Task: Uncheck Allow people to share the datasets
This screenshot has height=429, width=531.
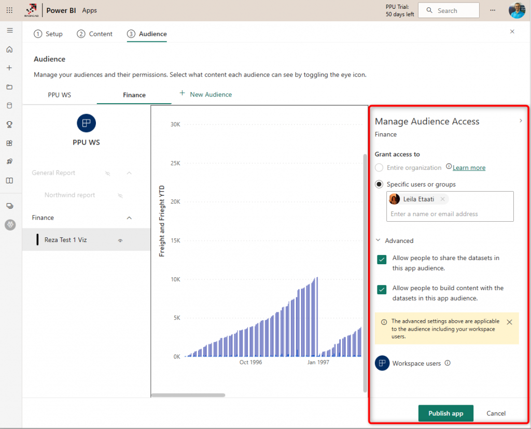Action: 382,260
